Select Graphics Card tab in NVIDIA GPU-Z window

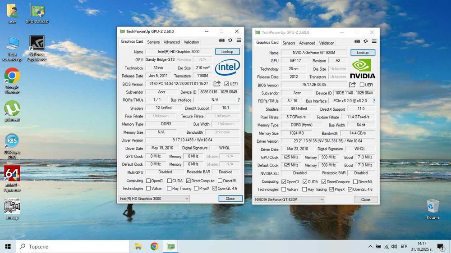(267, 42)
